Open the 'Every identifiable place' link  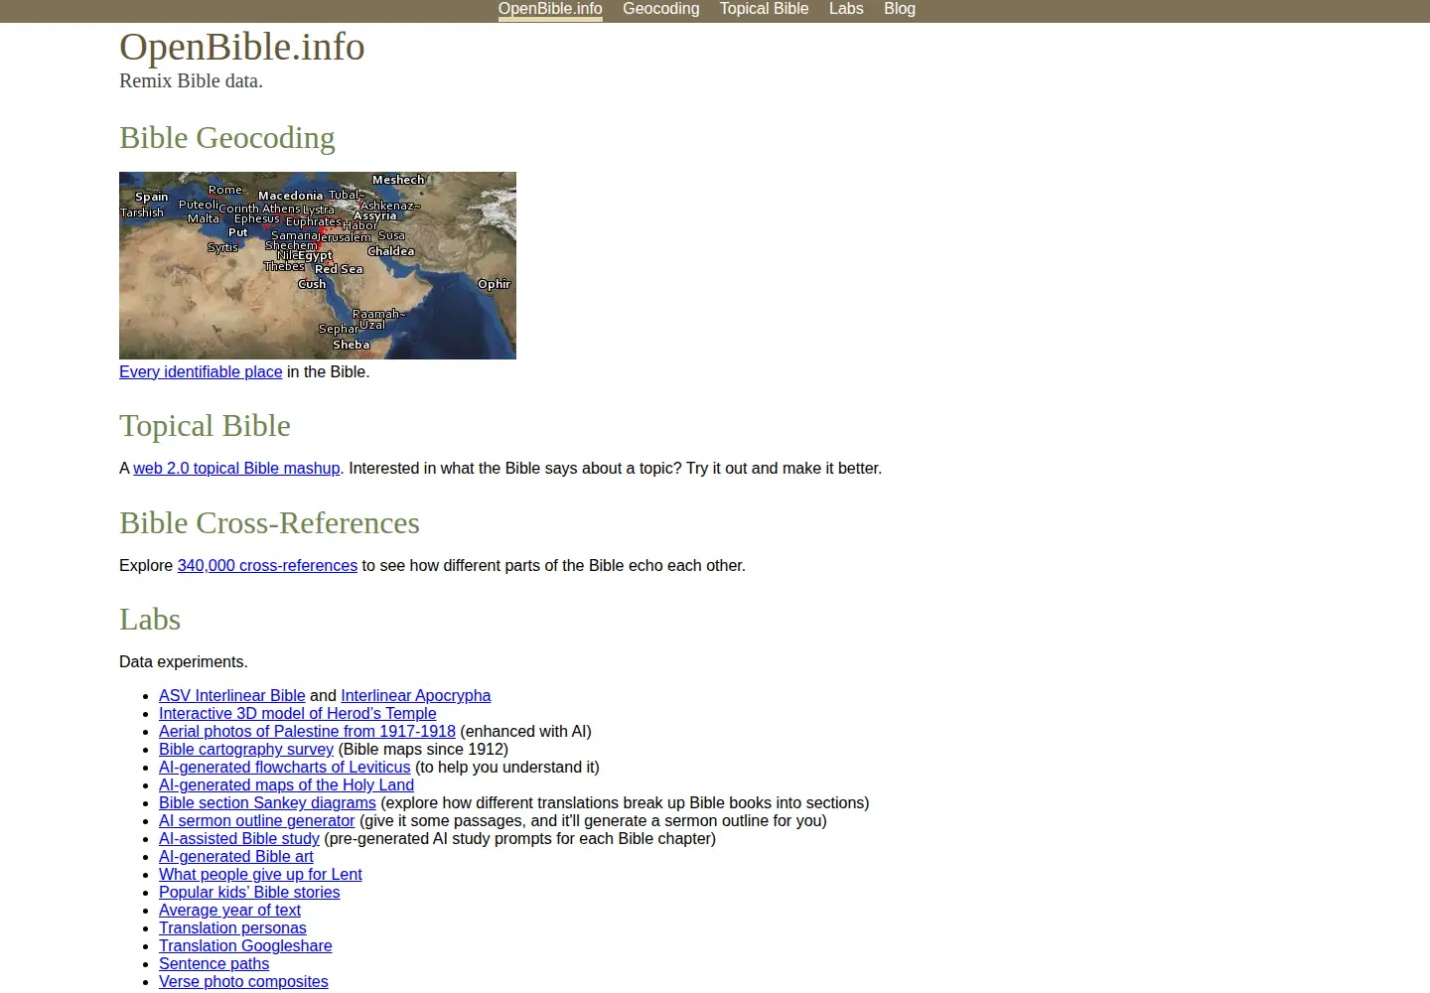(x=201, y=371)
